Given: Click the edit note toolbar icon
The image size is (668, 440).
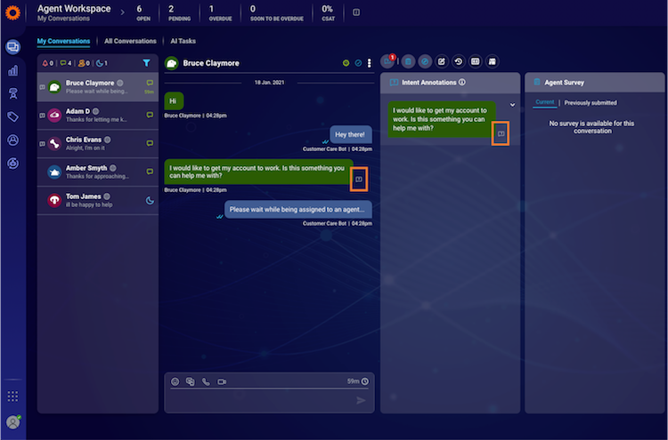Looking at the screenshot, I should (442, 61).
